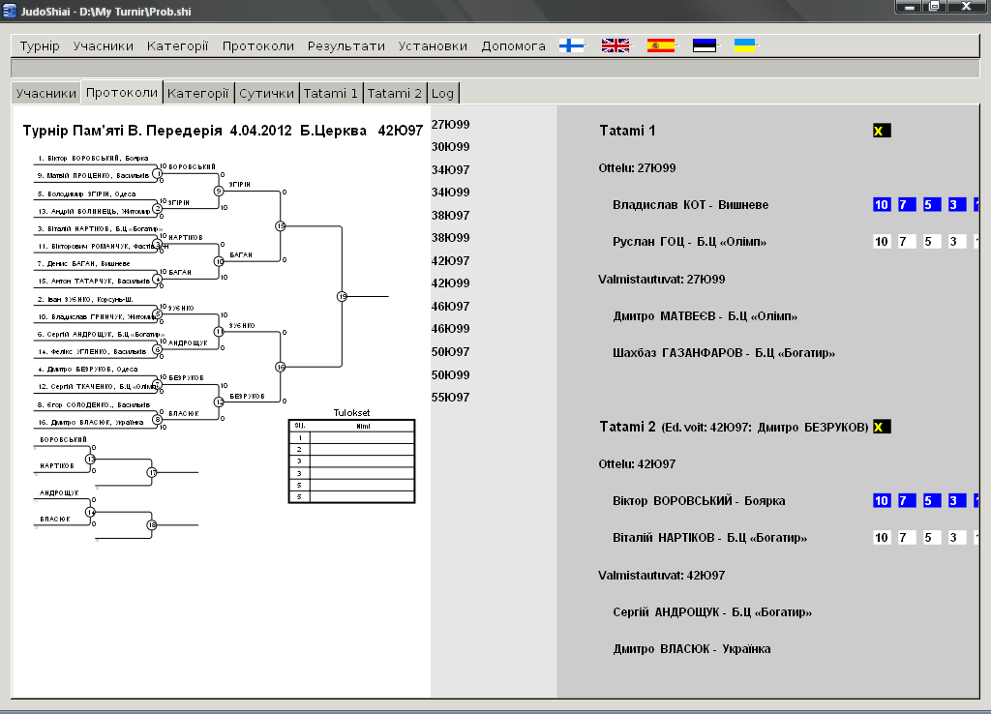Switch to the Учасники tab

point(45,93)
